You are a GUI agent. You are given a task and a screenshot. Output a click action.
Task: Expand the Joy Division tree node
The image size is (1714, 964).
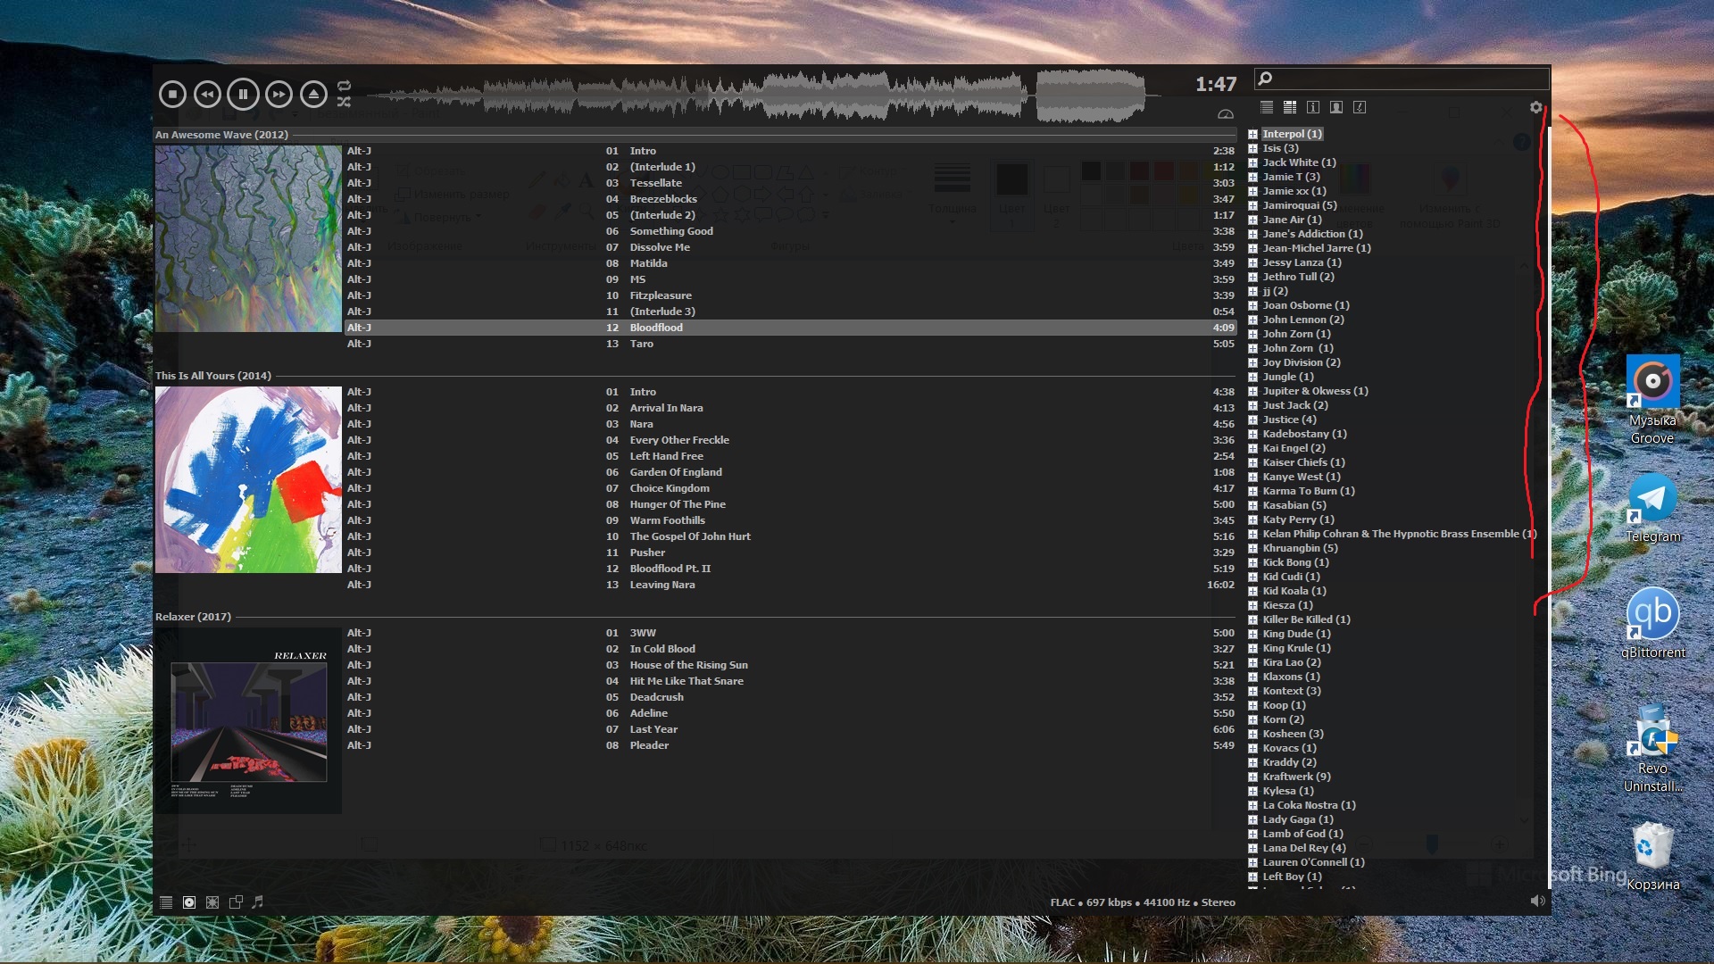point(1252,362)
